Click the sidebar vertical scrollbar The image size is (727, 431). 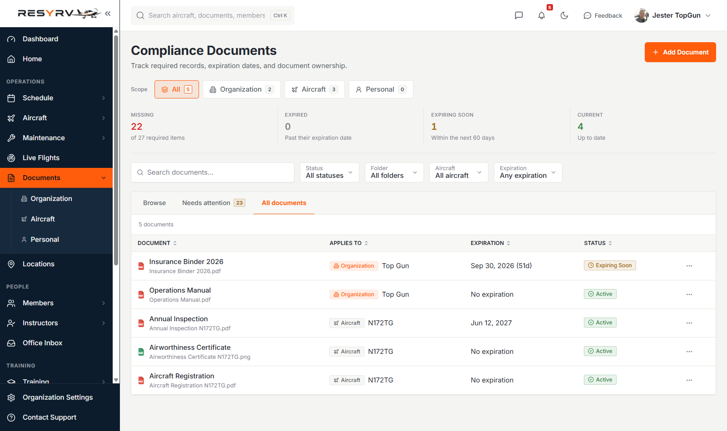coord(116,150)
